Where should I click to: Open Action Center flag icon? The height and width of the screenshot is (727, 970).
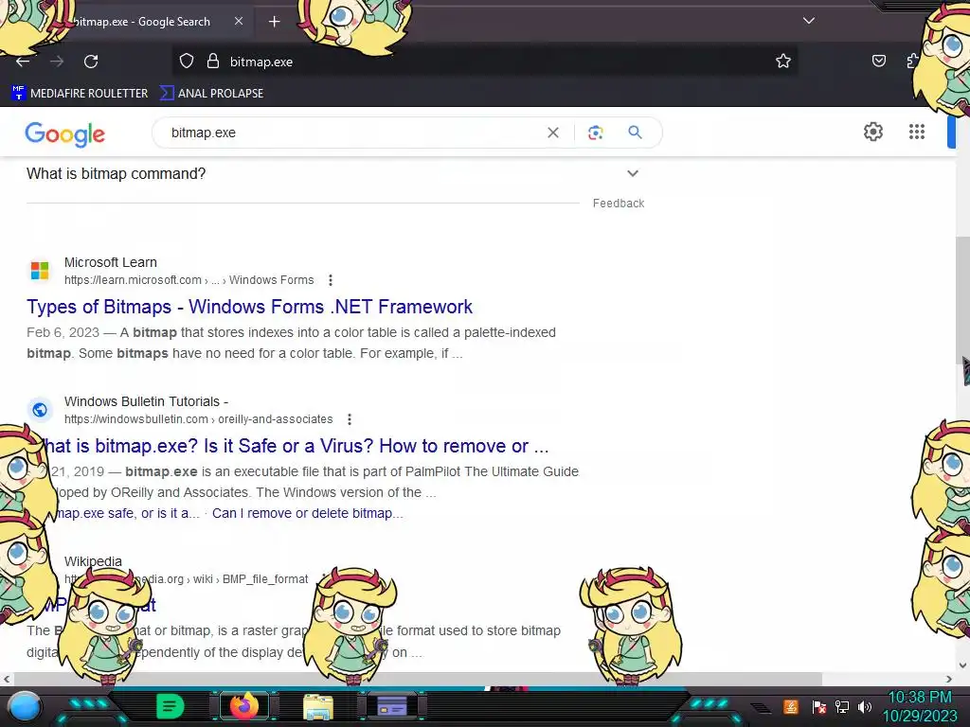(x=818, y=706)
